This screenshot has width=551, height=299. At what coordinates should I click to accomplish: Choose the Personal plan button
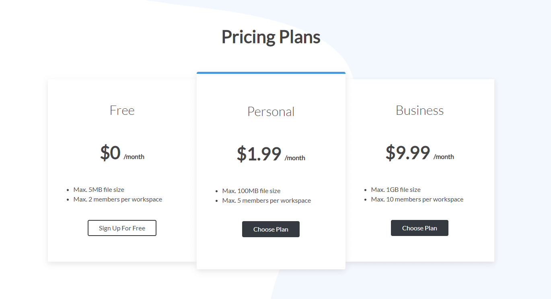click(x=271, y=229)
